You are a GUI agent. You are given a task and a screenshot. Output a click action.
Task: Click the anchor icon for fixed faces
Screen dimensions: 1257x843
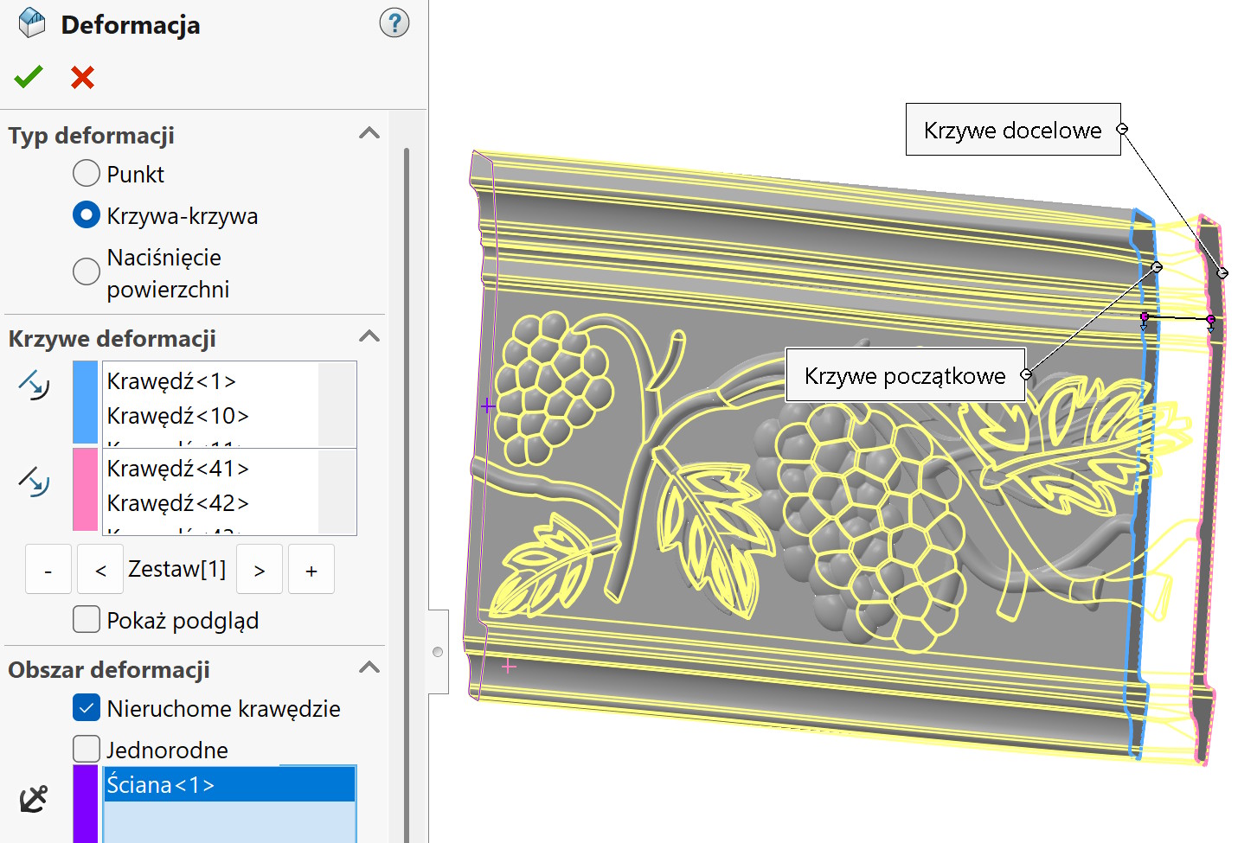(34, 799)
